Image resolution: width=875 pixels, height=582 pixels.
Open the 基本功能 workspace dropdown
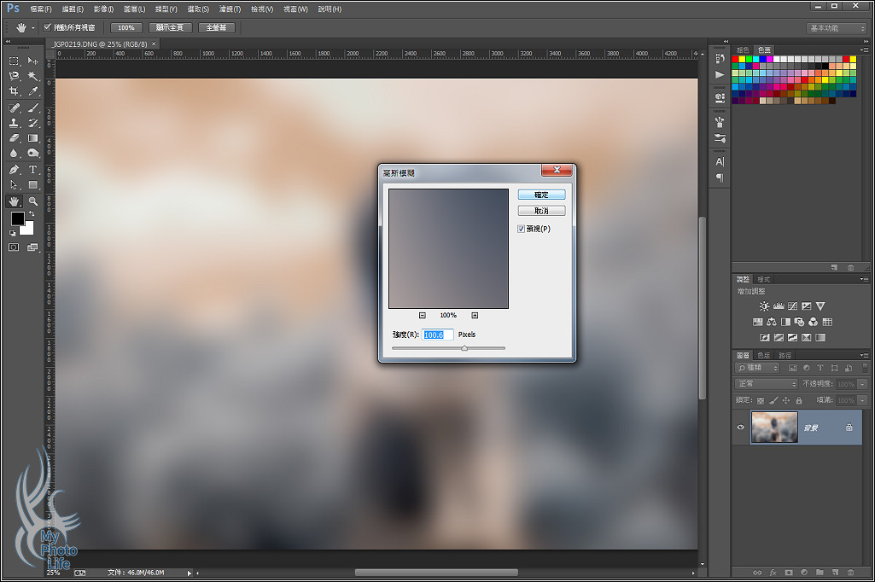click(x=836, y=28)
